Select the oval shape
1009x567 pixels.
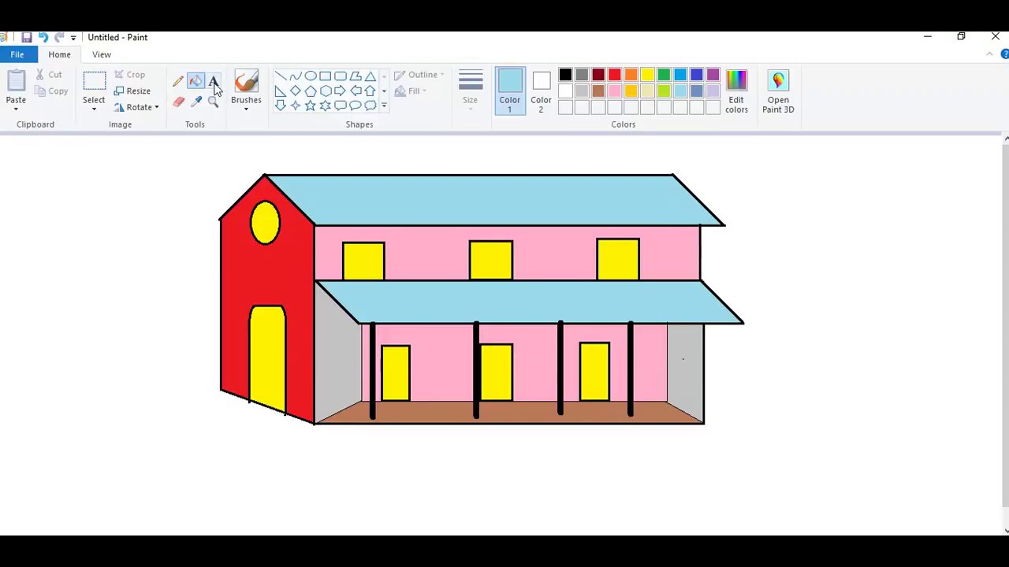coord(311,76)
